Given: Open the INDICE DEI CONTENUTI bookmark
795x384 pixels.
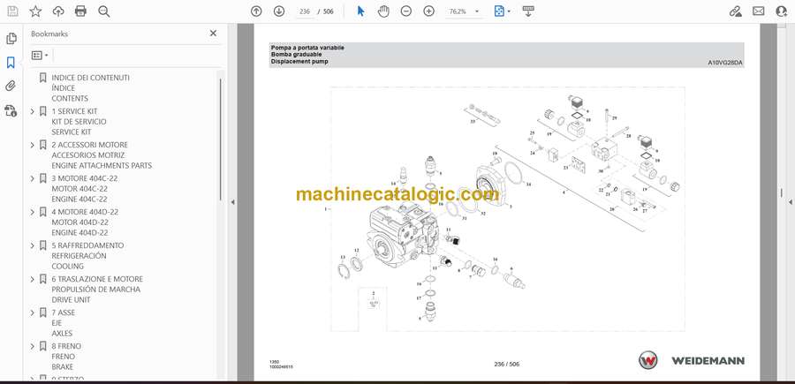Looking at the screenshot, I should coord(90,87).
